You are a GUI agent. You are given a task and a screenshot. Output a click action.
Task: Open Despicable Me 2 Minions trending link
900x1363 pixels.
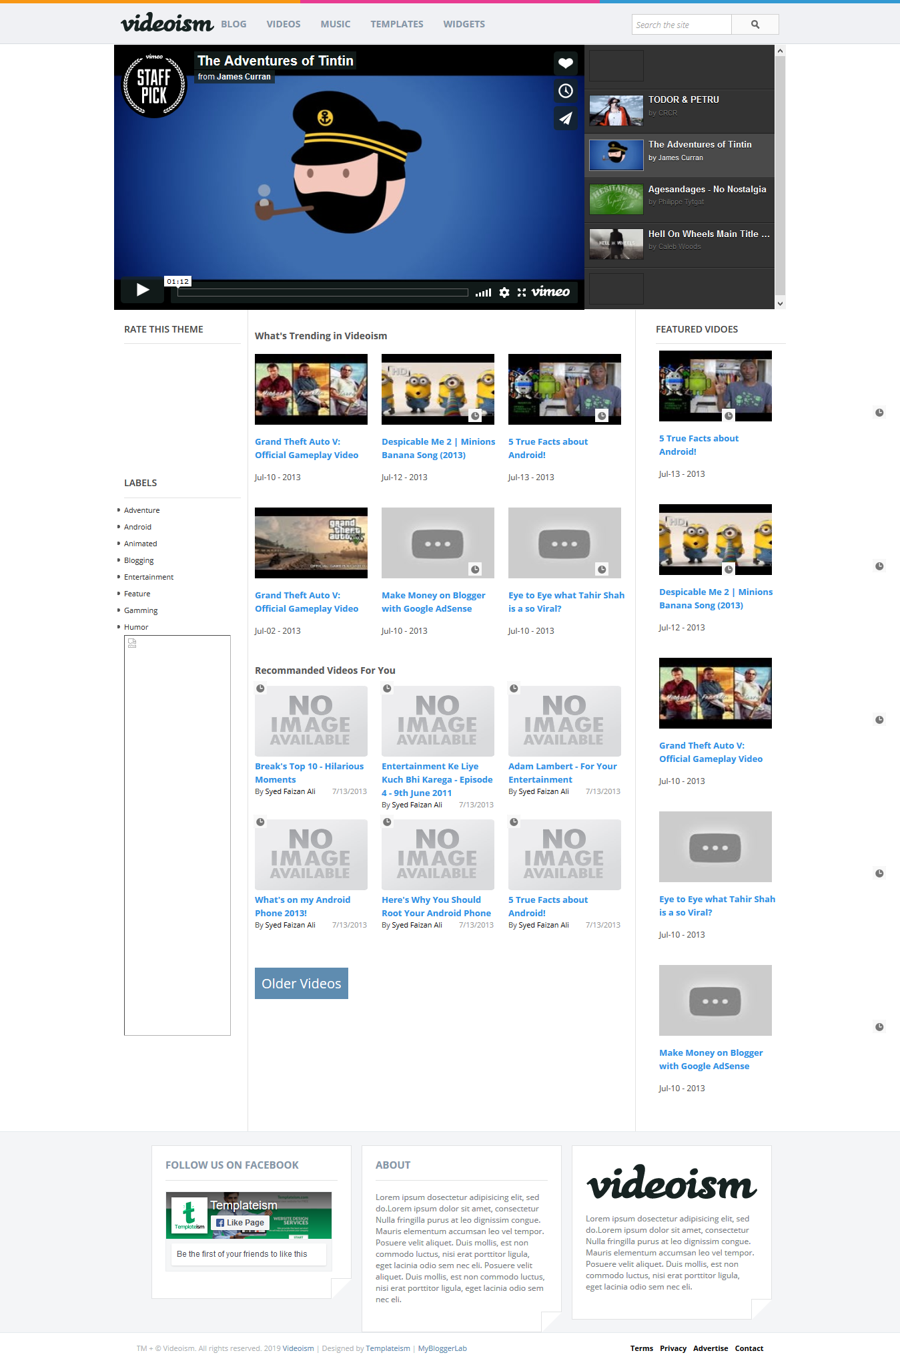(438, 448)
